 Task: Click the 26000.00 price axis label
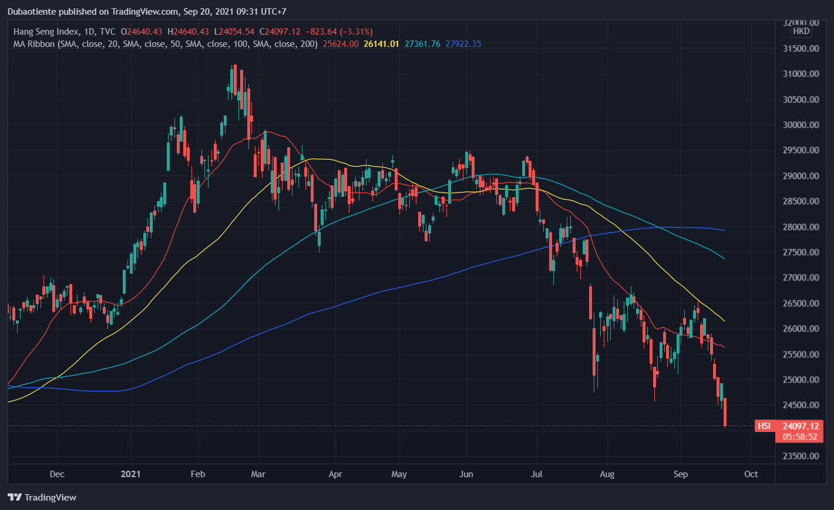click(801, 329)
